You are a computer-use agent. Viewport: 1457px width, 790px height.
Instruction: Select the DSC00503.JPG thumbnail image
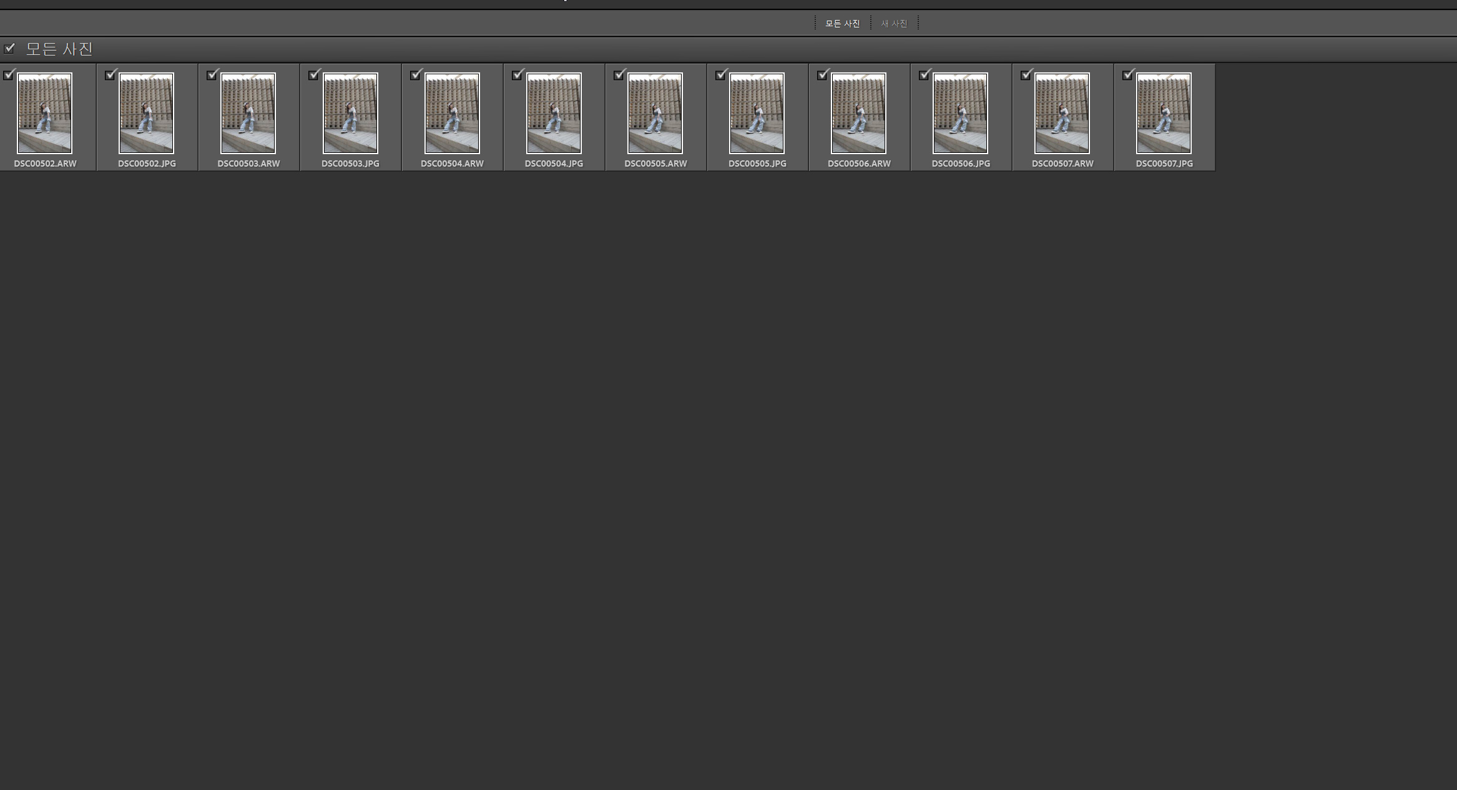pyautogui.click(x=350, y=113)
